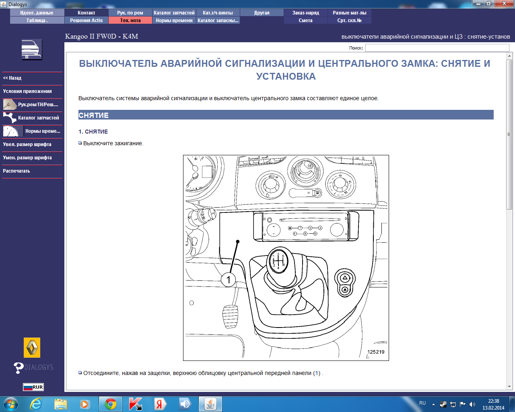The height and width of the screenshot is (412, 515).
Task: Open labor times via the clock icon
Action: [13, 131]
